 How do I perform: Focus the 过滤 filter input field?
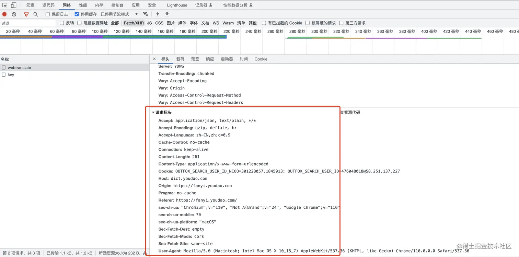(x=28, y=23)
